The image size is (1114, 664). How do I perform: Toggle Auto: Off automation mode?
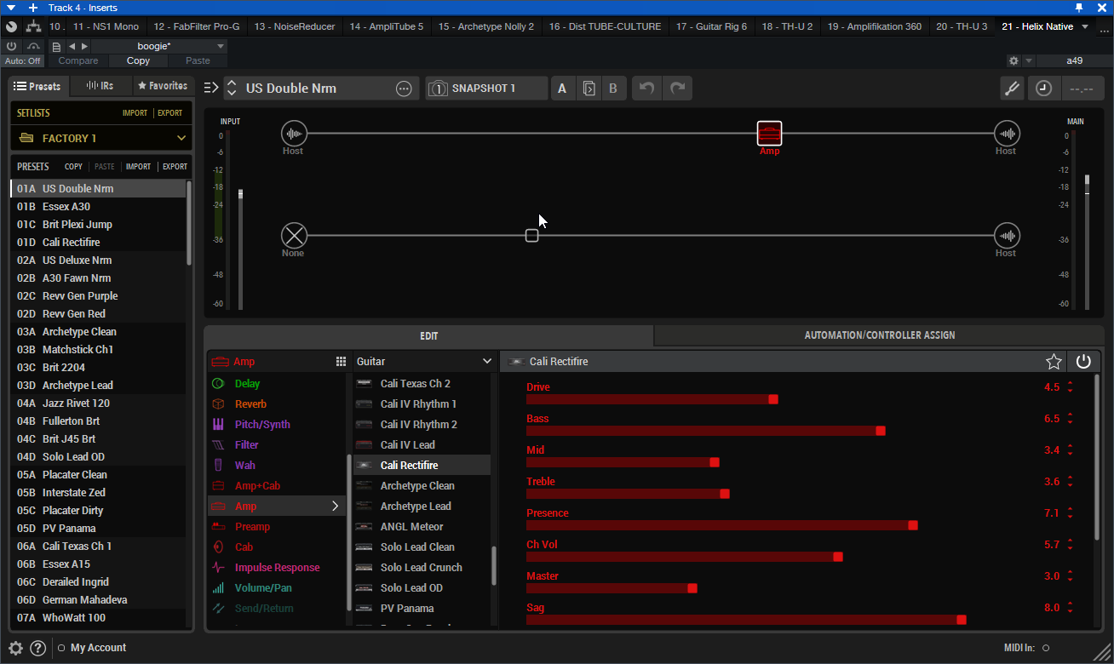pos(23,61)
